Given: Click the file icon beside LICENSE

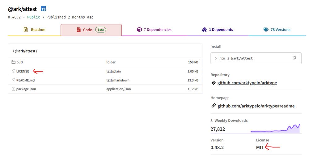Looking at the screenshot, I should coord(13,71).
